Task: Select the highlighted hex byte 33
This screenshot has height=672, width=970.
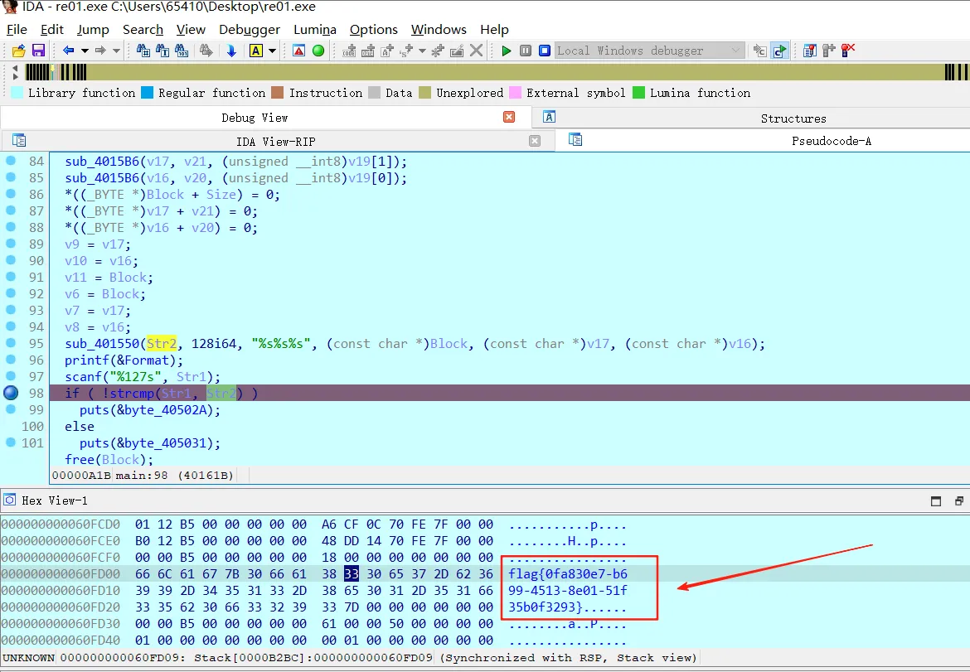Action: 352,574
